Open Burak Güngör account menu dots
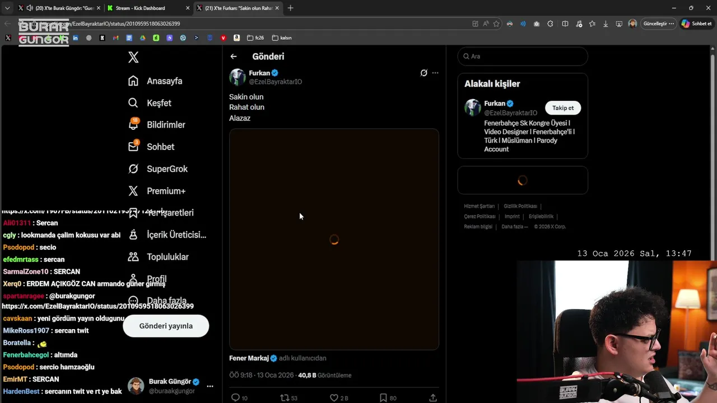717x403 pixels. (210, 386)
